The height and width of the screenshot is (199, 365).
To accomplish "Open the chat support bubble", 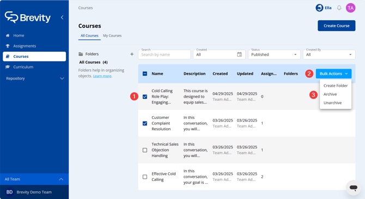I will point(354,188).
